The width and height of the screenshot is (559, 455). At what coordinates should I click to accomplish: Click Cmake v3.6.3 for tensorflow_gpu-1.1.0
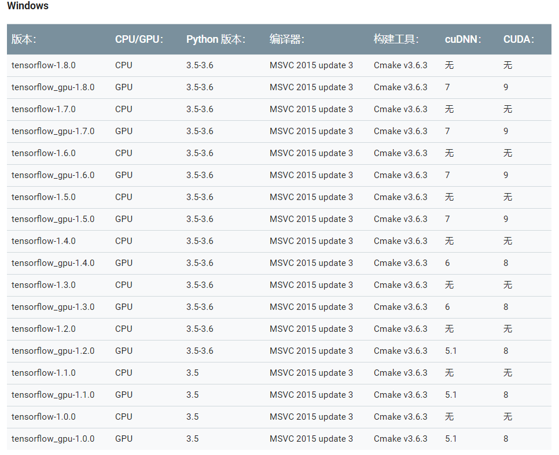[400, 395]
